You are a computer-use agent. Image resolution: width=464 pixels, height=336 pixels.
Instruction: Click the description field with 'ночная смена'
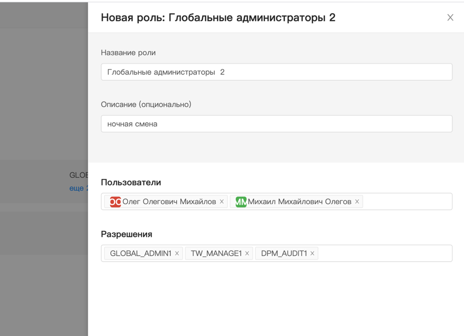click(x=276, y=124)
